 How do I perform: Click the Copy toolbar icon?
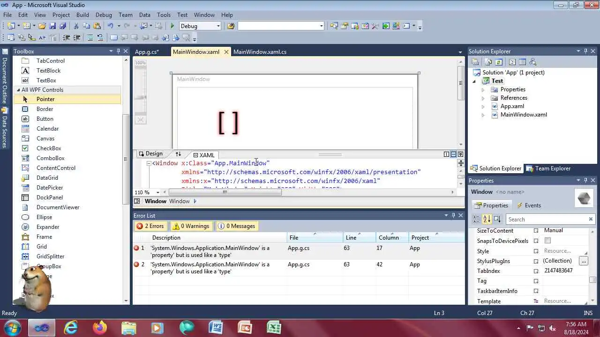(87, 26)
